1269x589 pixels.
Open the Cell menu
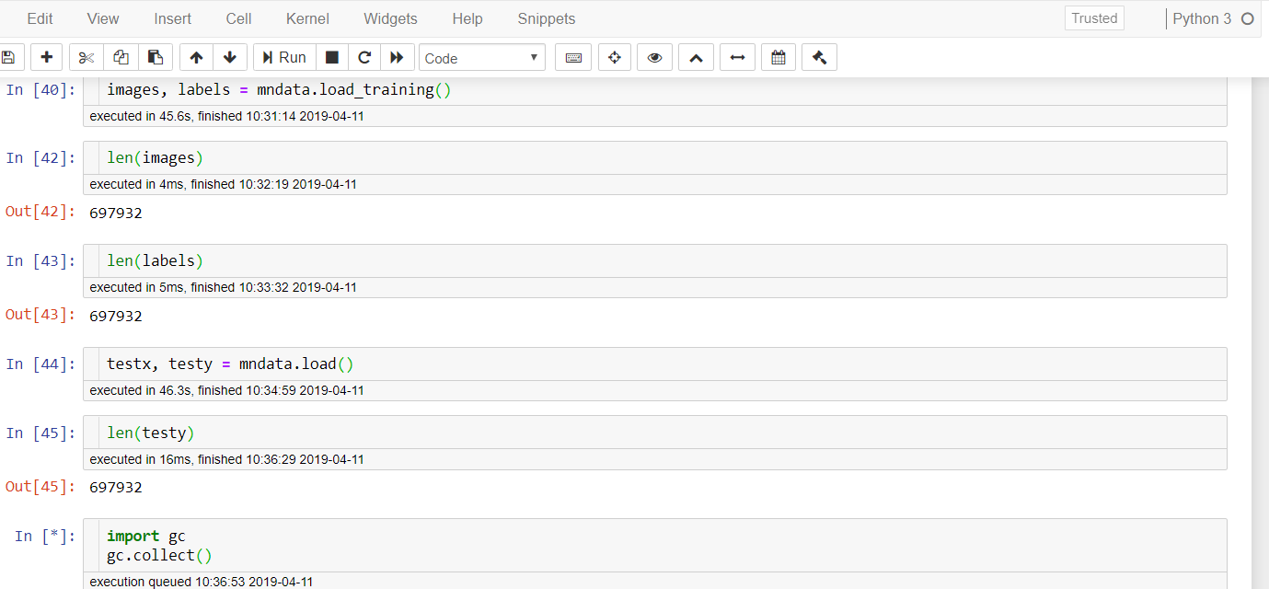click(238, 18)
